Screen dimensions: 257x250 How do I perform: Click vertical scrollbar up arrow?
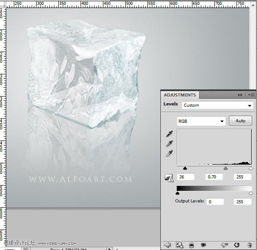[253, 5]
